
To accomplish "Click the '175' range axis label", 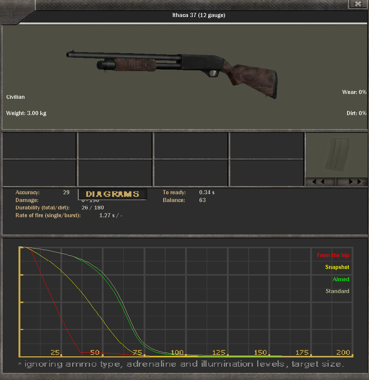I will (302, 352).
